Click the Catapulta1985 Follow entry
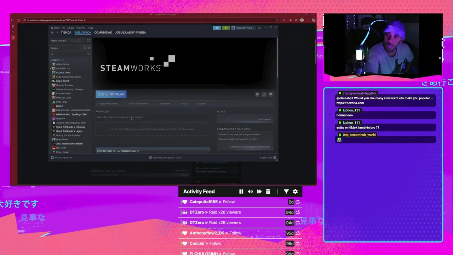Viewport: 453px width, 255px height. click(241, 202)
